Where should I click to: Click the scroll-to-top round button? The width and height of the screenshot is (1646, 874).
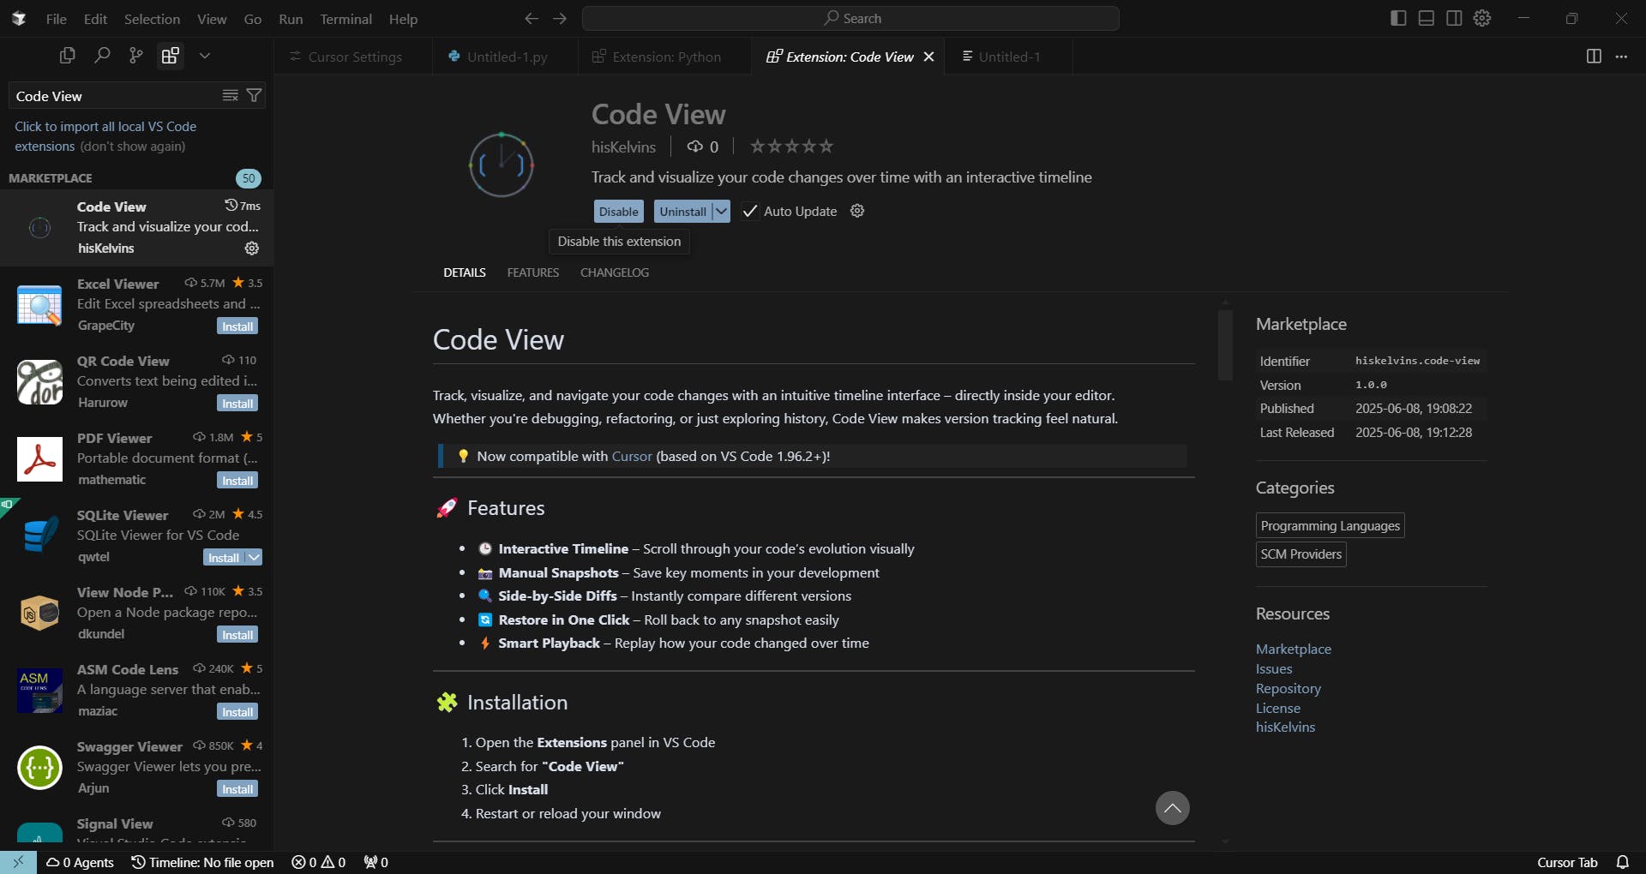[1172, 808]
